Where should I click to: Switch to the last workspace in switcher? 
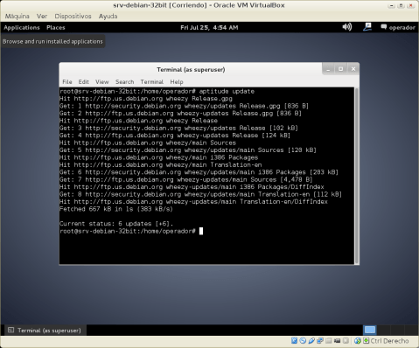pyautogui.click(x=411, y=330)
